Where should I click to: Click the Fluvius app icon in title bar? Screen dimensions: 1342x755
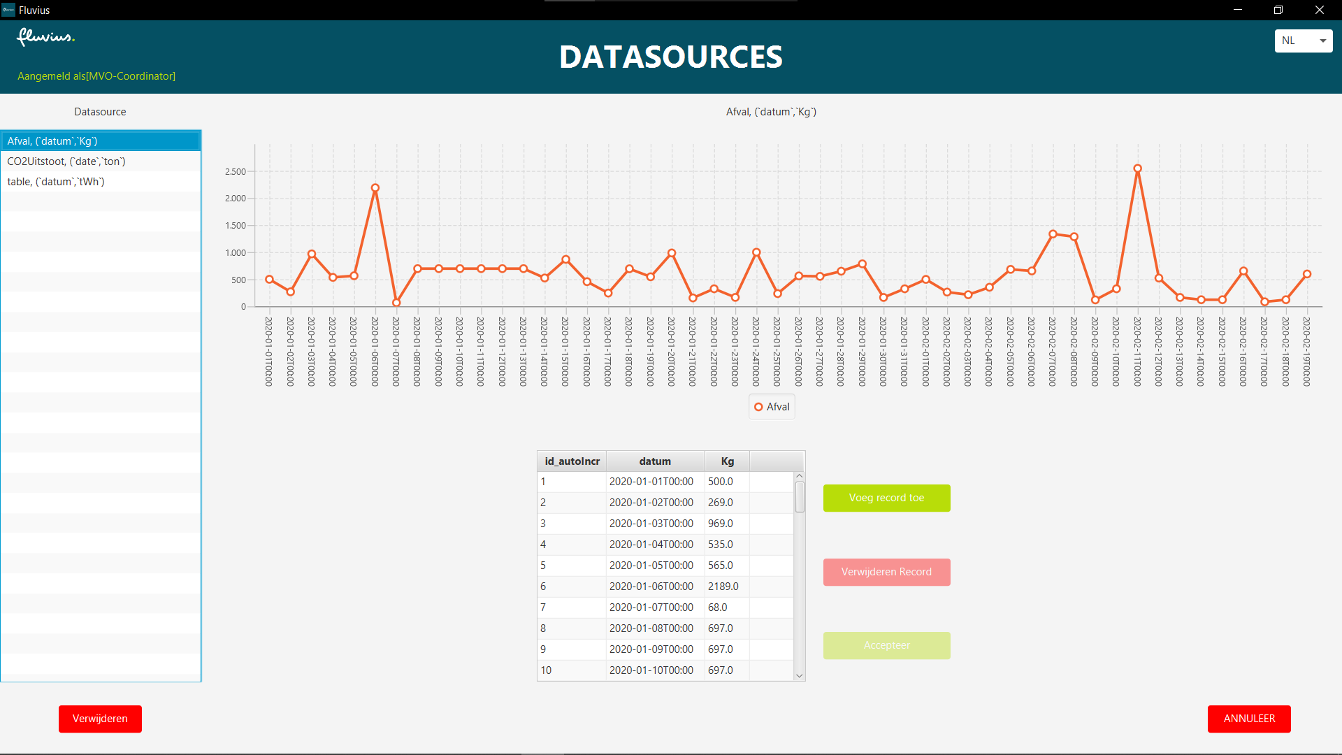[x=8, y=10]
